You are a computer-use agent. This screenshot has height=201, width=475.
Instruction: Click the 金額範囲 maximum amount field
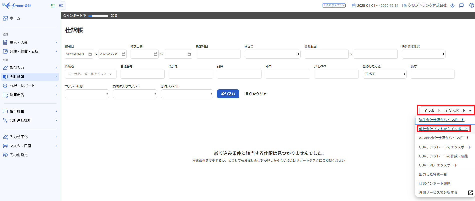pos(376,54)
